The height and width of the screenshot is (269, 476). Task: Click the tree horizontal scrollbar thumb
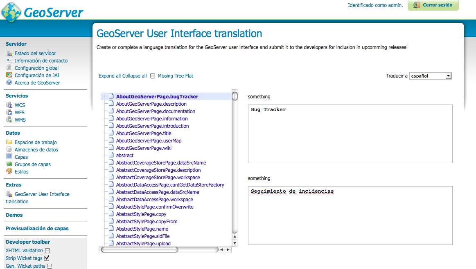point(139,250)
